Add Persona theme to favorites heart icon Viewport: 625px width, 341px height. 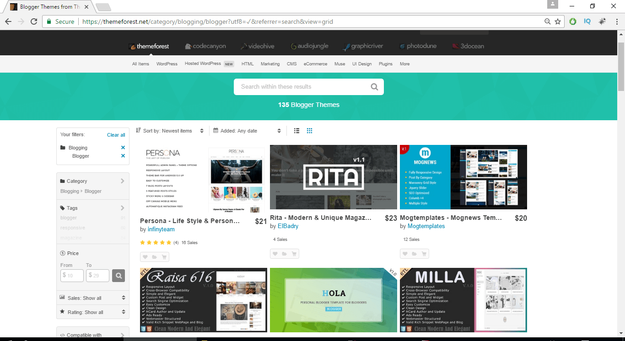pyautogui.click(x=145, y=257)
